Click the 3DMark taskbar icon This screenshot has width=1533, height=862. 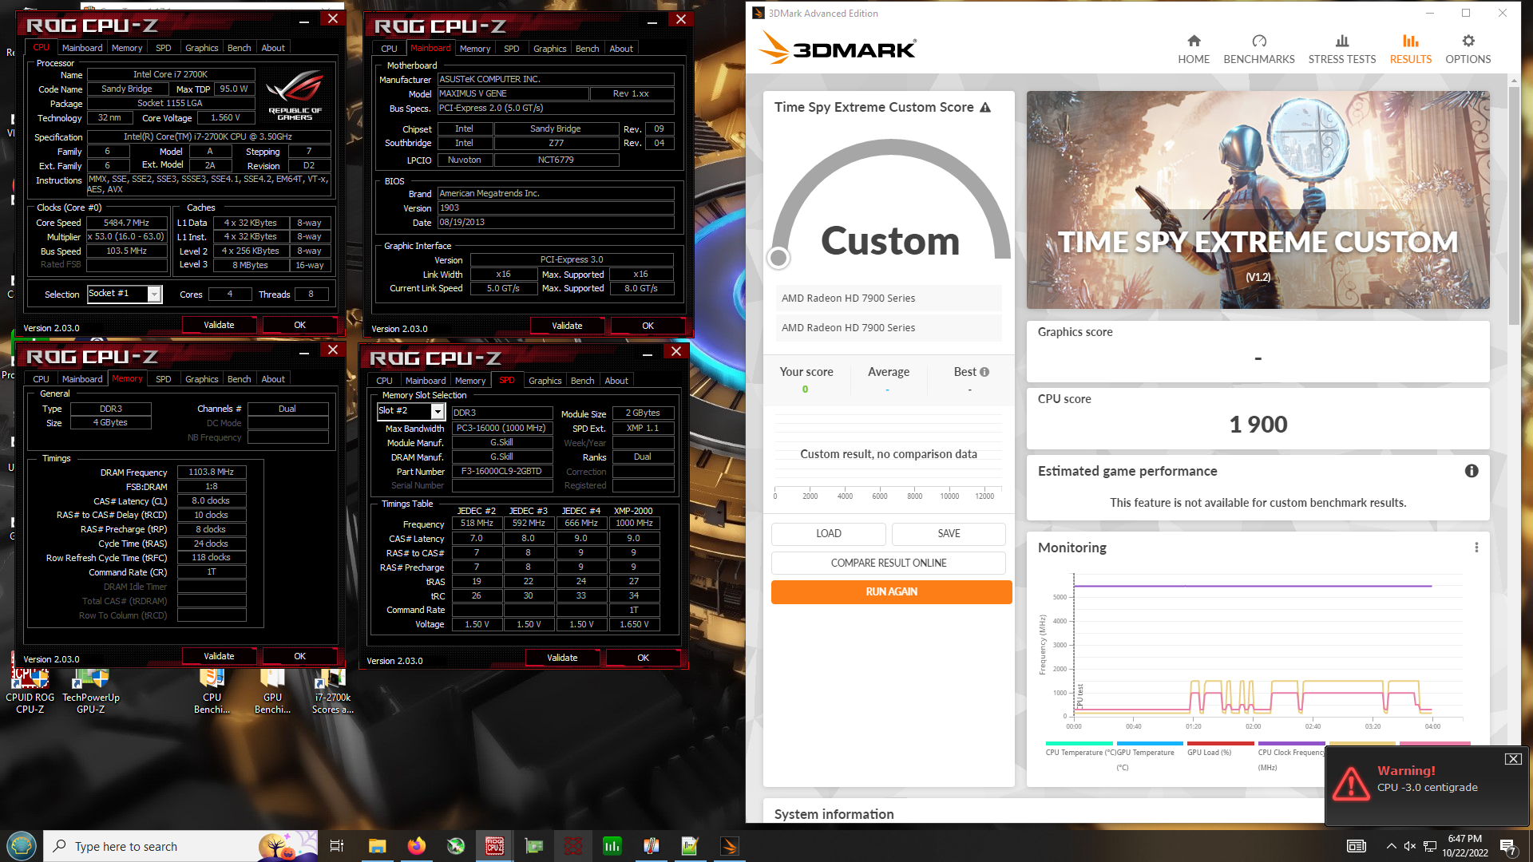tap(729, 846)
